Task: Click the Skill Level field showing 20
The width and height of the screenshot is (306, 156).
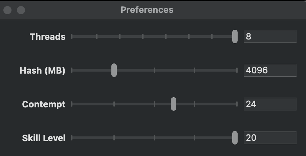Action: 270,138
